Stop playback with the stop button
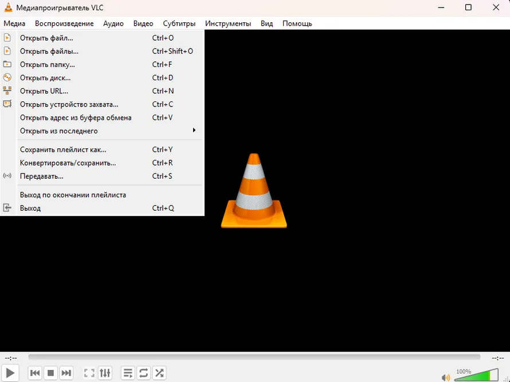This screenshot has height=382, width=510. (x=50, y=373)
